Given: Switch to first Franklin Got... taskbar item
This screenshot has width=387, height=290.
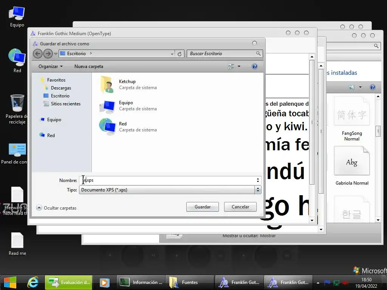Looking at the screenshot, I should (x=239, y=282).
